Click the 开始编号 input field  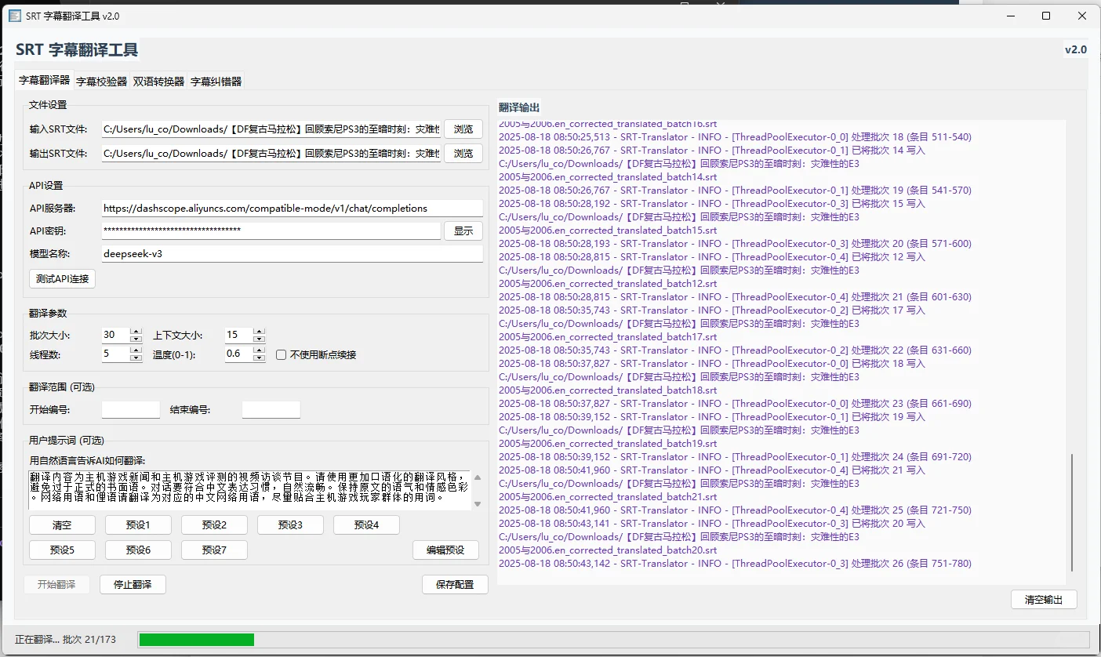pyautogui.click(x=131, y=409)
